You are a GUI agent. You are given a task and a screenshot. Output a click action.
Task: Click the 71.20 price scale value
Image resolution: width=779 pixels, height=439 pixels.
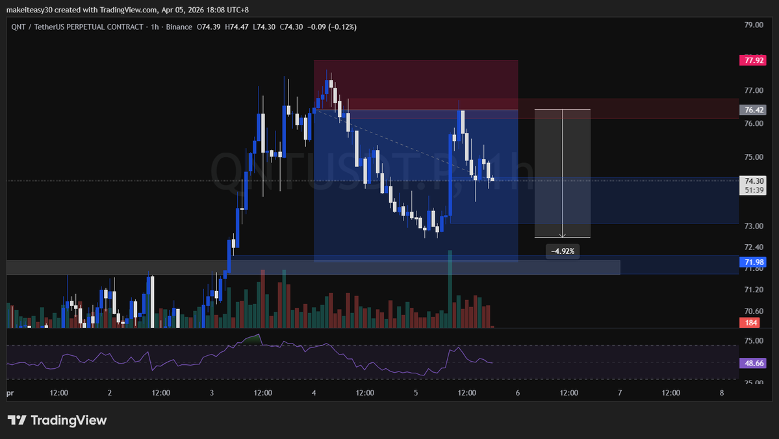click(x=754, y=290)
